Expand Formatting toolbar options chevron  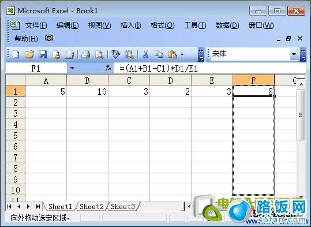tap(303, 55)
